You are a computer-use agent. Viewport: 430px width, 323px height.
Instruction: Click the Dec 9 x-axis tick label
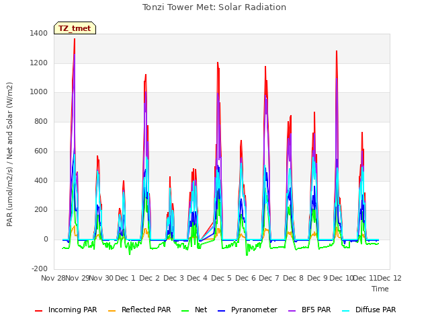317,278
